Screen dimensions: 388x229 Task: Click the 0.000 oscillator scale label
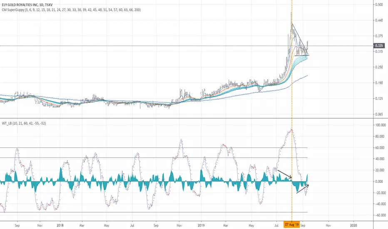(379, 182)
